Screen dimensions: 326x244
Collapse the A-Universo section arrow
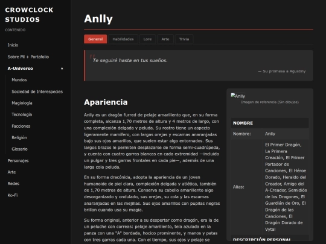pyautogui.click(x=62, y=68)
